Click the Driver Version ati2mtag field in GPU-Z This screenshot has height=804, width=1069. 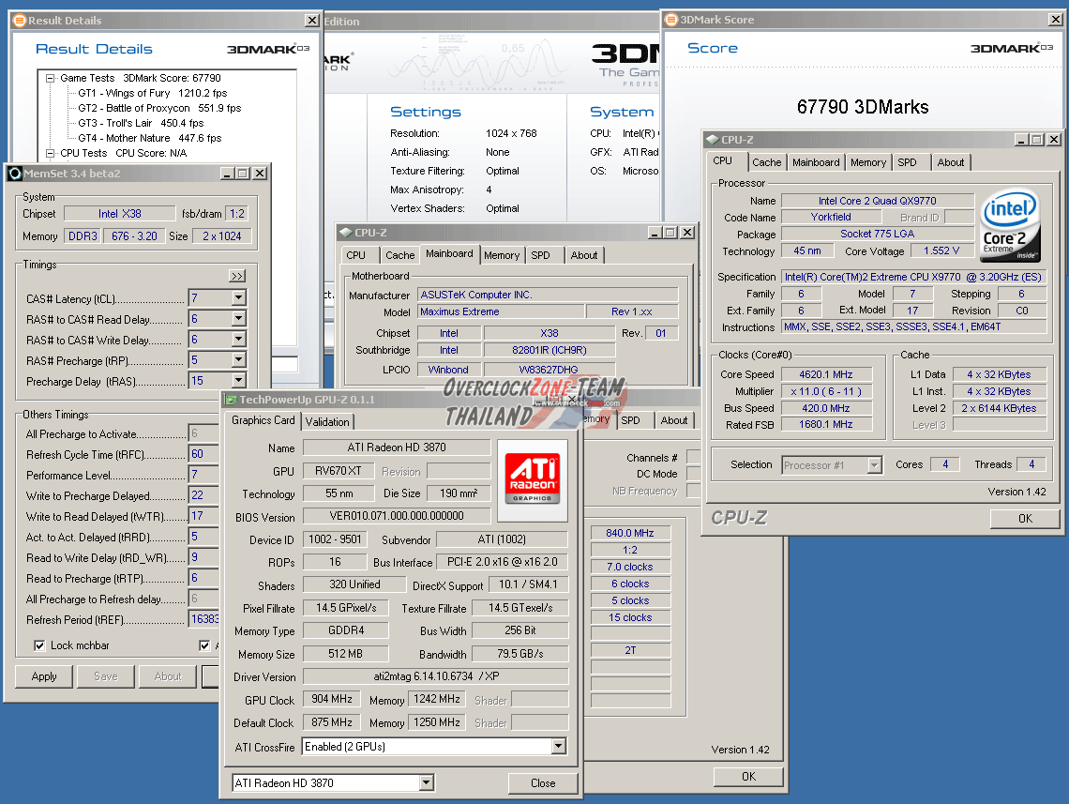point(436,676)
